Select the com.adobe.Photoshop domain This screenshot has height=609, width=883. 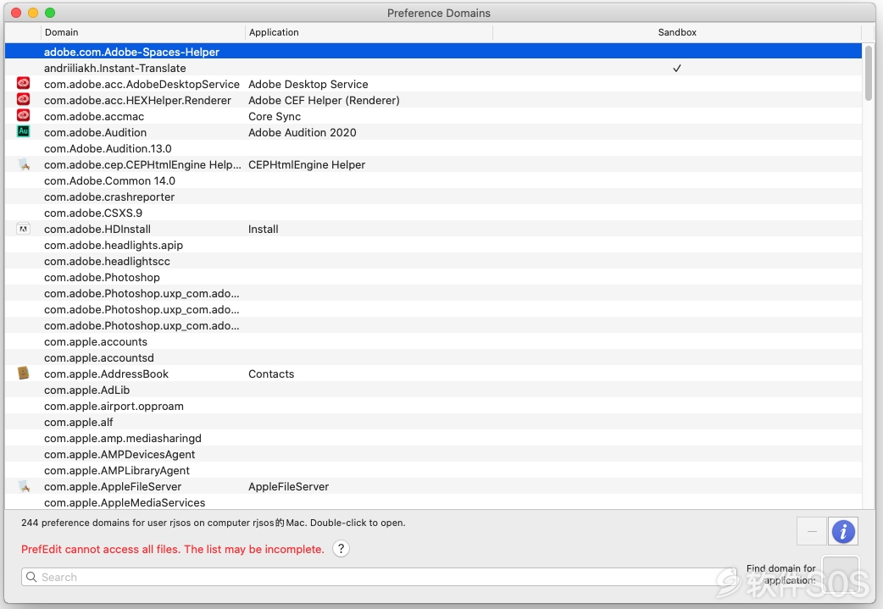coord(102,278)
